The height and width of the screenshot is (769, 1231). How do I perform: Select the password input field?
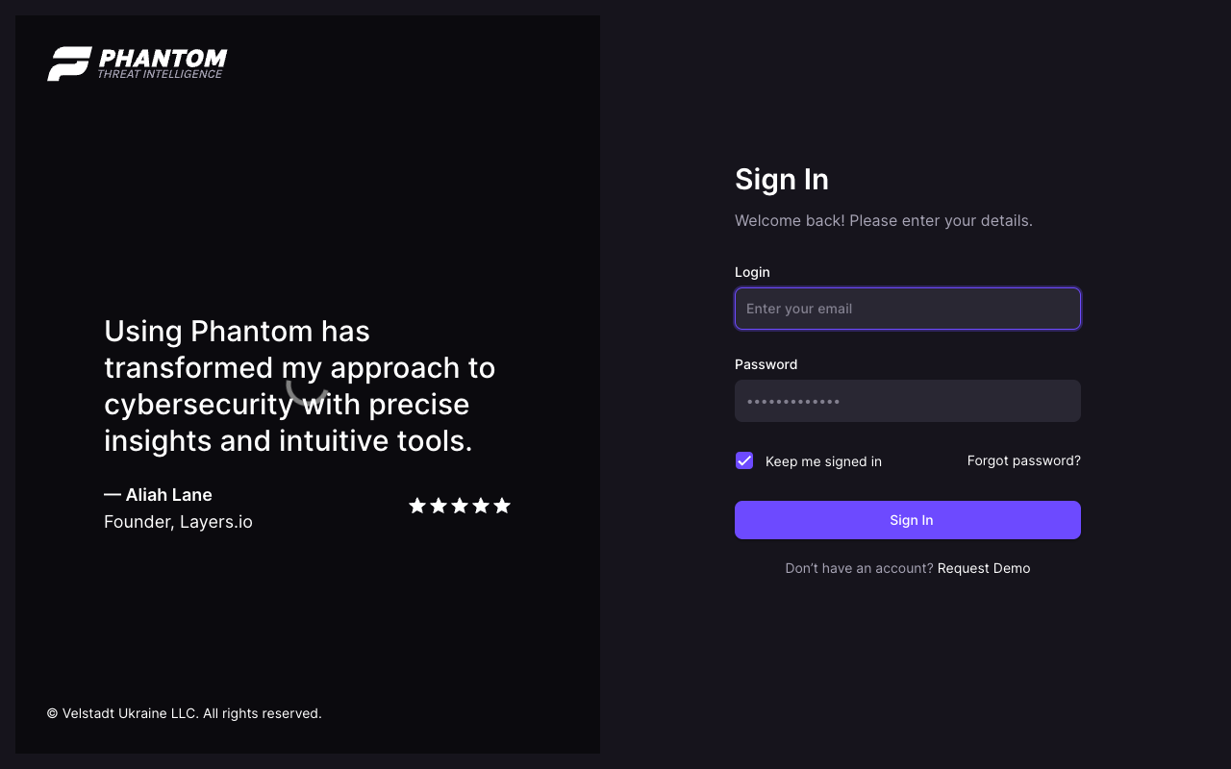(907, 401)
